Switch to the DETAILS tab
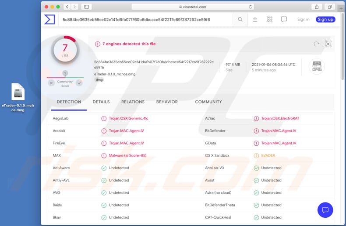This screenshot has width=346, height=226. click(101, 102)
